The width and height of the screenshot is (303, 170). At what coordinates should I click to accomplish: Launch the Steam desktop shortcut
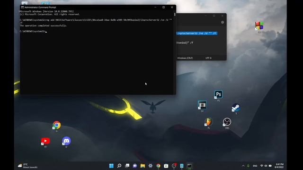coord(236,108)
